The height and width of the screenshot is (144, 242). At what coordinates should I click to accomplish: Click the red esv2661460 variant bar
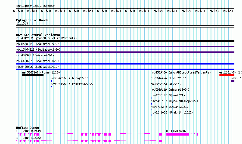tap(227, 75)
